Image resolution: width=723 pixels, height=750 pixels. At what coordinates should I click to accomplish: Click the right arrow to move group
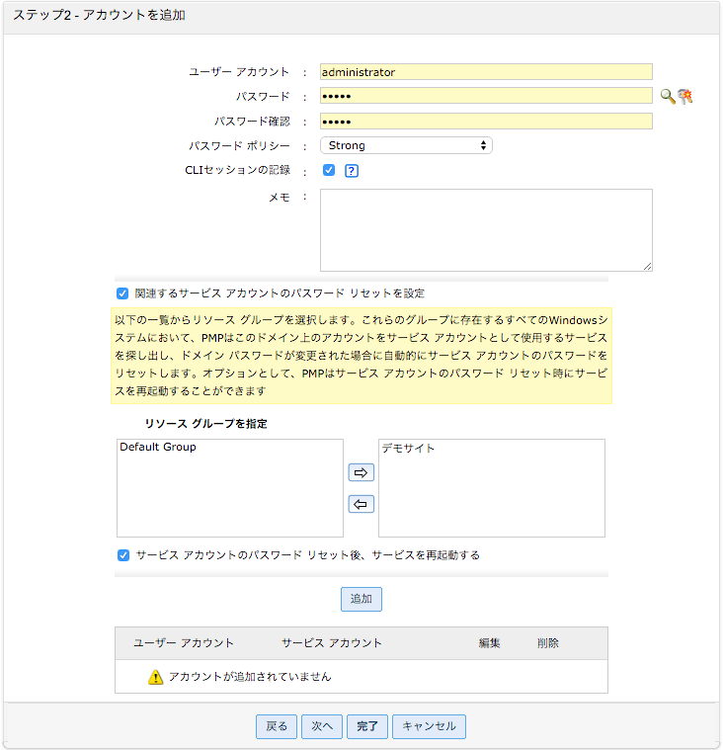(361, 473)
